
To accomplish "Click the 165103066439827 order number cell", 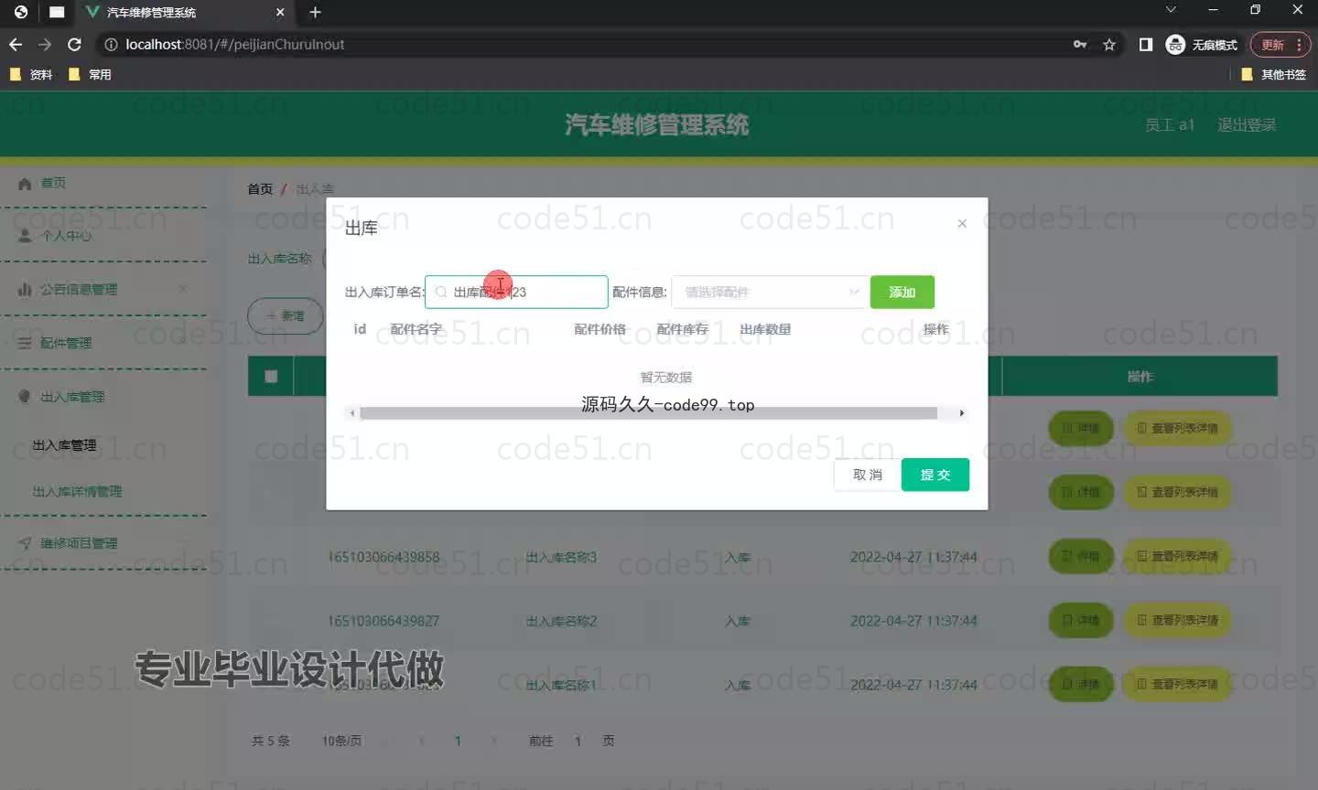I will 384,621.
